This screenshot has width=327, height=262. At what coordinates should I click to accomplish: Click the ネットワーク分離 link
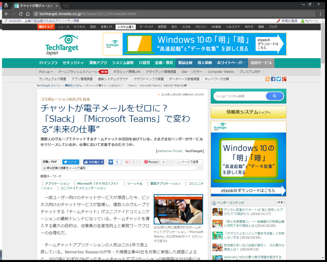coord(217,79)
